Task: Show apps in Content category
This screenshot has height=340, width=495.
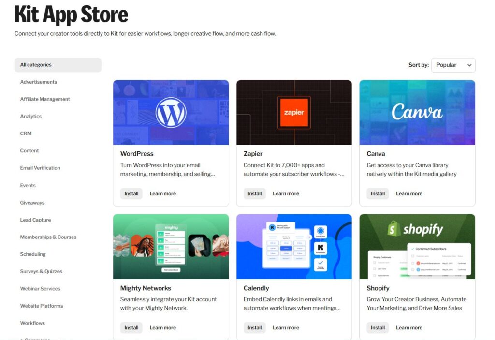Action: [29, 151]
